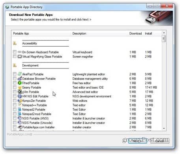Click the Portable App Directory title bar icon

[x=7, y=7]
